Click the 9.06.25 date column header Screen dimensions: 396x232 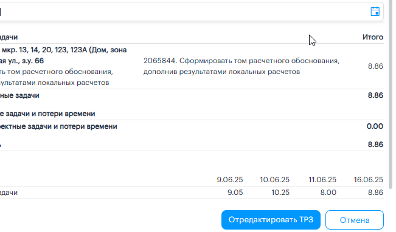(230, 180)
